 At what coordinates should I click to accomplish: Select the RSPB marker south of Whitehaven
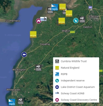[x=12, y=102]
